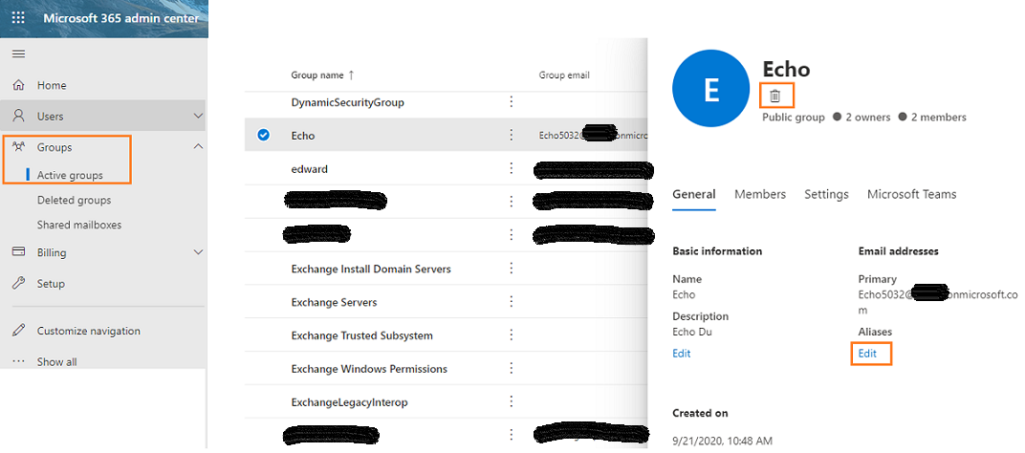Viewport: 1025px width, 453px height.
Task: Open Active groups in navigation
Action: coord(70,175)
